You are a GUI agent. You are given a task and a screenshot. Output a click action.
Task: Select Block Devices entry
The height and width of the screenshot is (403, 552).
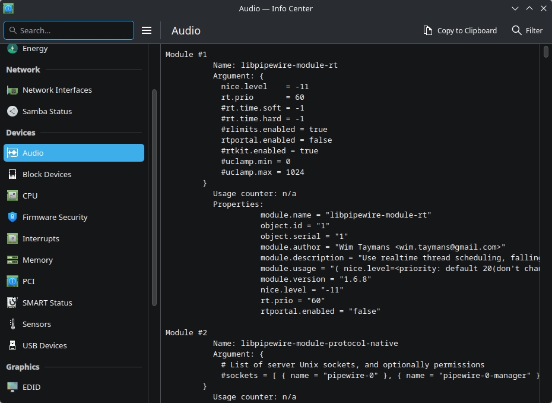pos(74,174)
